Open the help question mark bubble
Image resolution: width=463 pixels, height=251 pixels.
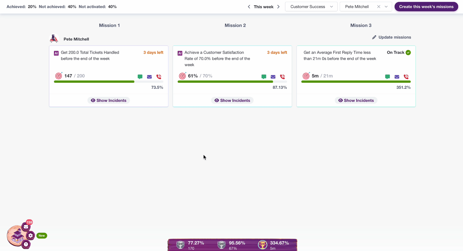tap(26, 244)
